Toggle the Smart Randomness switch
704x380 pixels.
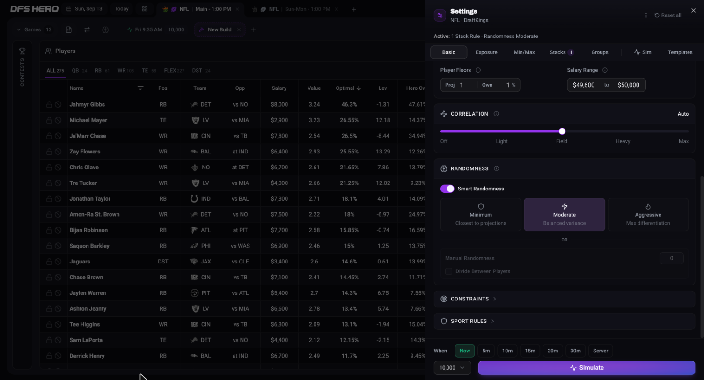tap(447, 189)
